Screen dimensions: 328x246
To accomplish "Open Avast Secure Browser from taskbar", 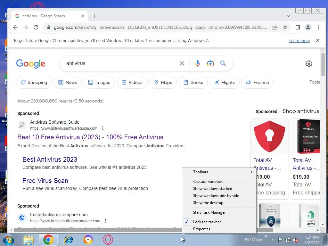I will (x=88, y=240).
